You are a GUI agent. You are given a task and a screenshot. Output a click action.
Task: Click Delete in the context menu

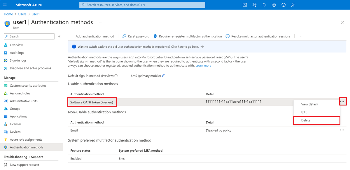coord(306,120)
